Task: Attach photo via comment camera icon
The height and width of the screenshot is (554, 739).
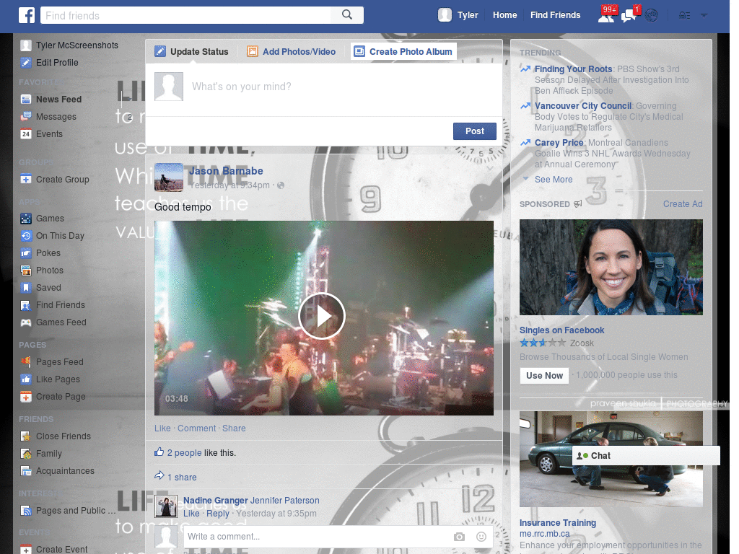Action: [459, 537]
